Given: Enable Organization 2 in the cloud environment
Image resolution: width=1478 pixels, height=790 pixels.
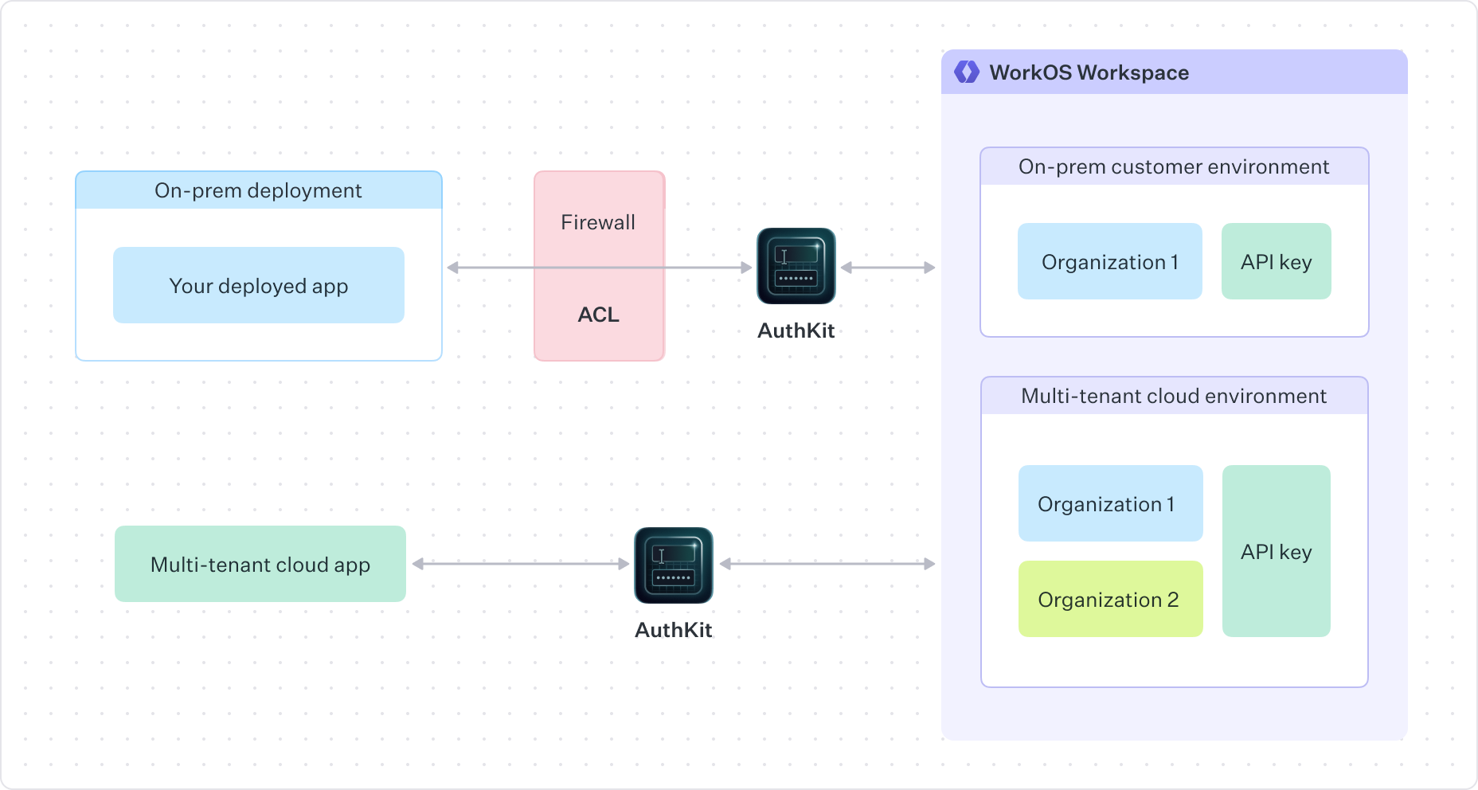Looking at the screenshot, I should (x=1109, y=599).
